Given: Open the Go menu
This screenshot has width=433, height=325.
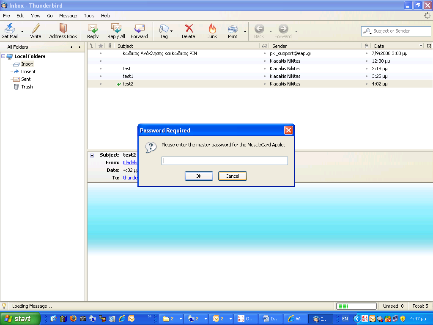Looking at the screenshot, I should (x=50, y=16).
